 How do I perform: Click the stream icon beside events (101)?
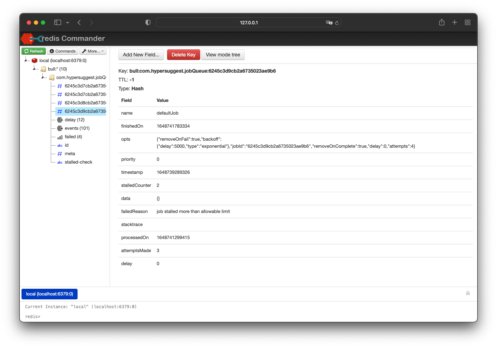59,128
